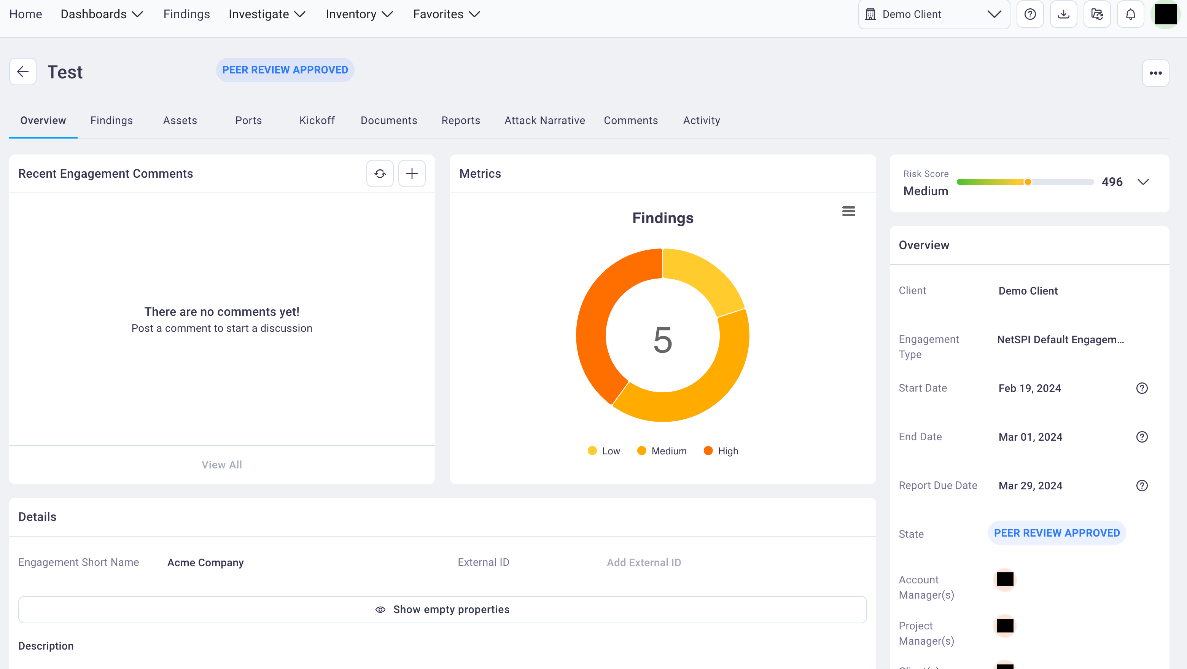Image resolution: width=1187 pixels, height=669 pixels.
Task: Click the findings total 5 in donut
Action: (662, 340)
